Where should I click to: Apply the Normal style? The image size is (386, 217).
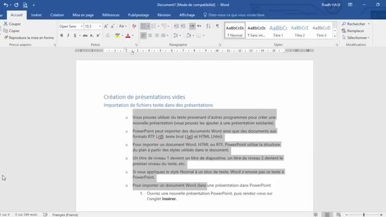coord(235,31)
